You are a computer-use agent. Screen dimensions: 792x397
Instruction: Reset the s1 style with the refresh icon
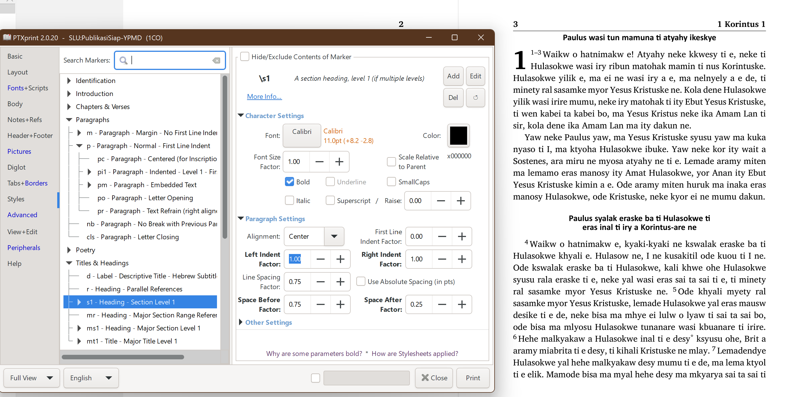click(x=475, y=98)
